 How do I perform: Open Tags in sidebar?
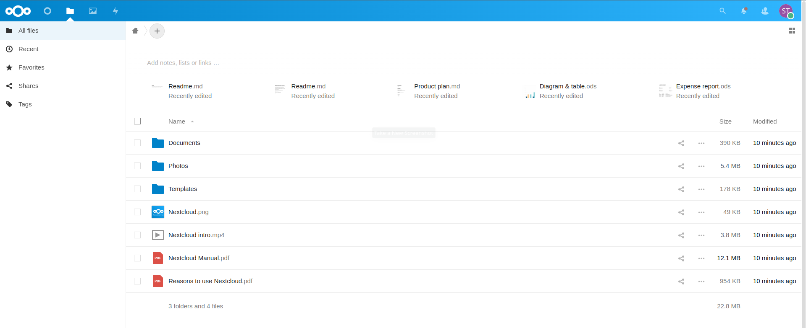[63, 104]
